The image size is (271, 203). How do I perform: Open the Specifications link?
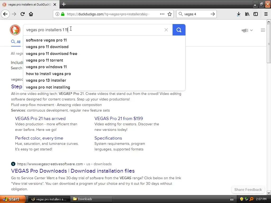[x=108, y=138]
